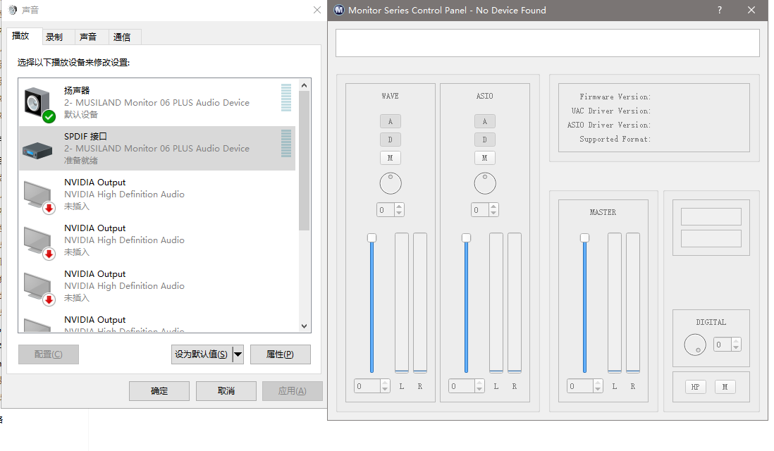Switch to the 录制 tab

coord(54,37)
